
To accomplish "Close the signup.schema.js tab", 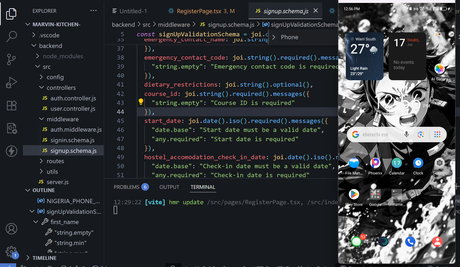I will [316, 11].
